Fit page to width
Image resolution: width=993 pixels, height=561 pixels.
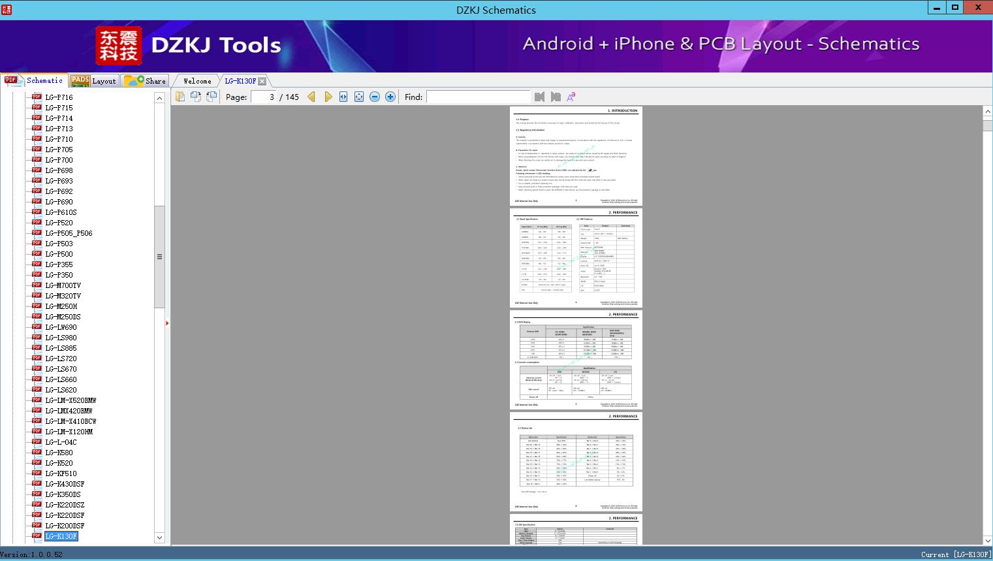[343, 97]
